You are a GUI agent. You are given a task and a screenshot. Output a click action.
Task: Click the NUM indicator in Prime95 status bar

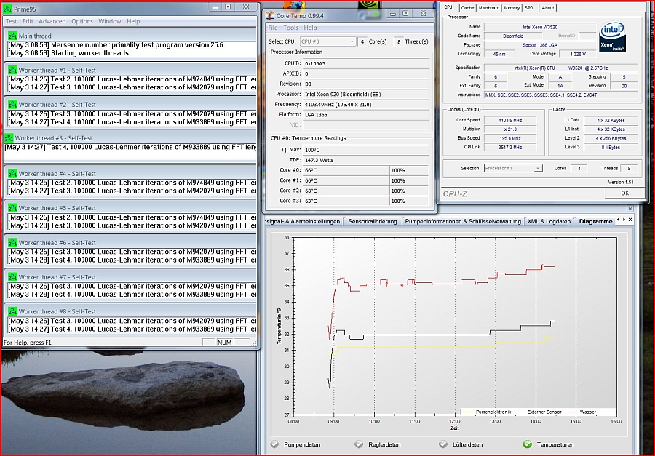pyautogui.click(x=224, y=343)
